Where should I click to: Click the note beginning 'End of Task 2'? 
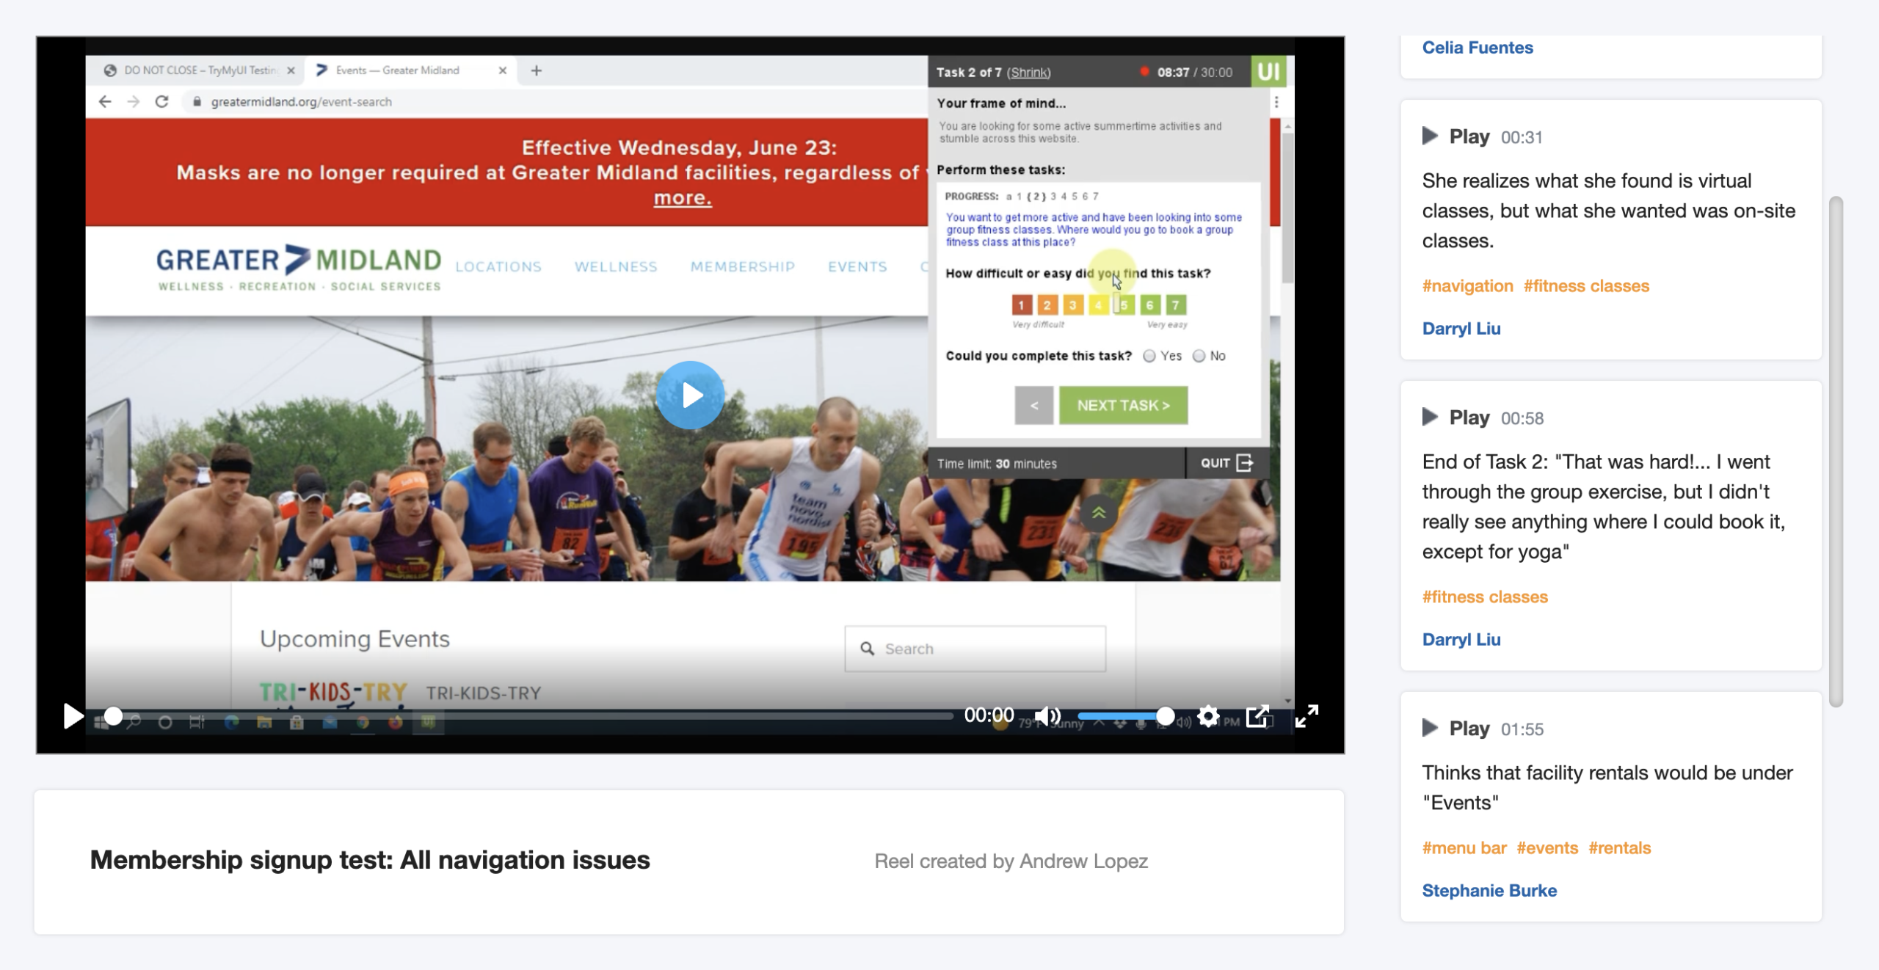[1604, 507]
